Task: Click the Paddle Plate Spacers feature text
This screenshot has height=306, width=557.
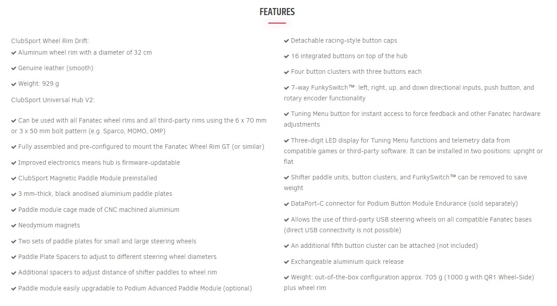Action: click(118, 257)
